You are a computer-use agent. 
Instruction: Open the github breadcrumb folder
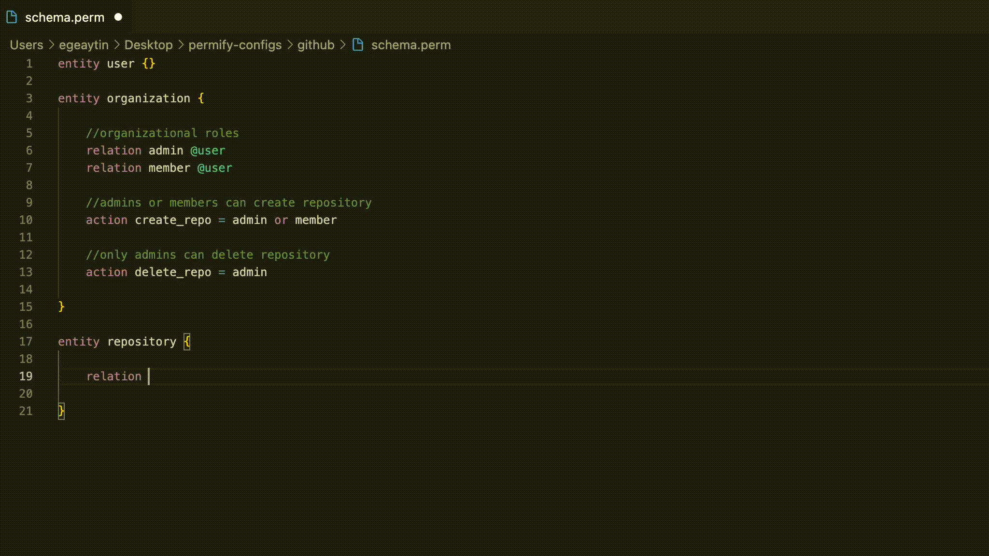coord(316,45)
